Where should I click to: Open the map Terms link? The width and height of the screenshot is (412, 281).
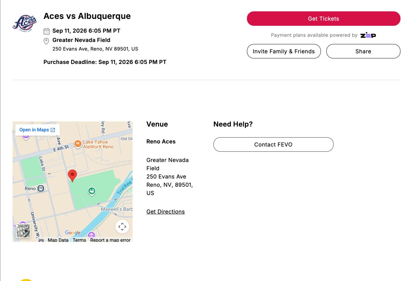[x=79, y=240]
